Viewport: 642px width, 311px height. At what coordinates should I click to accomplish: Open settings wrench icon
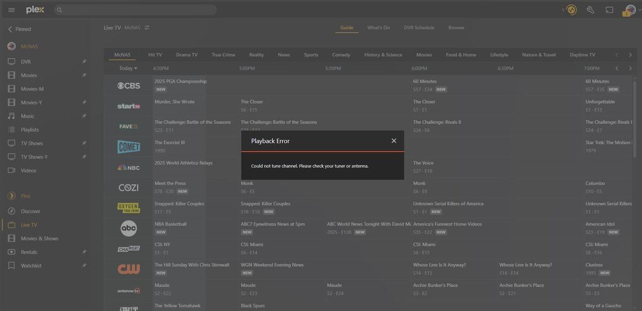(590, 10)
